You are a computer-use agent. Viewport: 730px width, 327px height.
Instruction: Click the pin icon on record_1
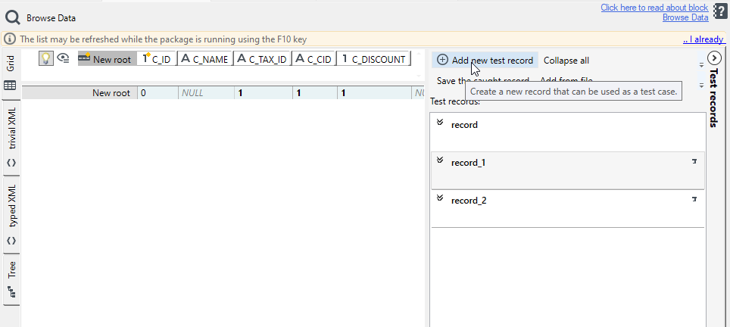(x=694, y=161)
